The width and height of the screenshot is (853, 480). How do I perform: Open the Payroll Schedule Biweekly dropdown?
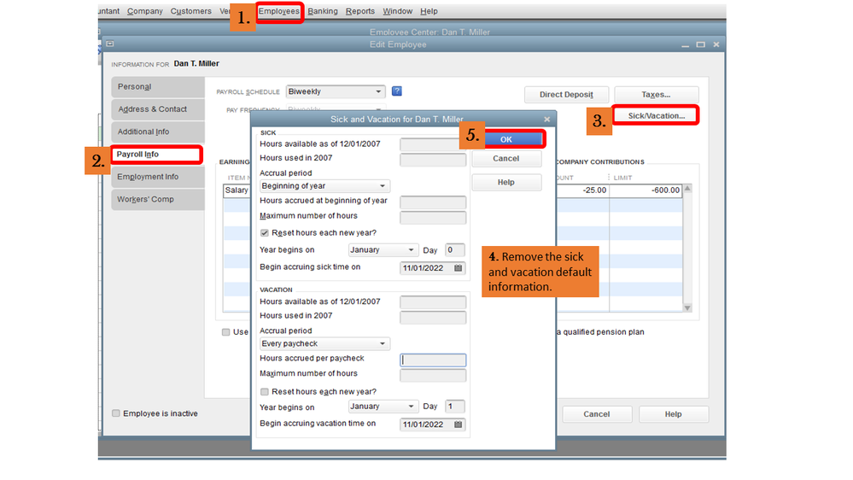tap(335, 91)
